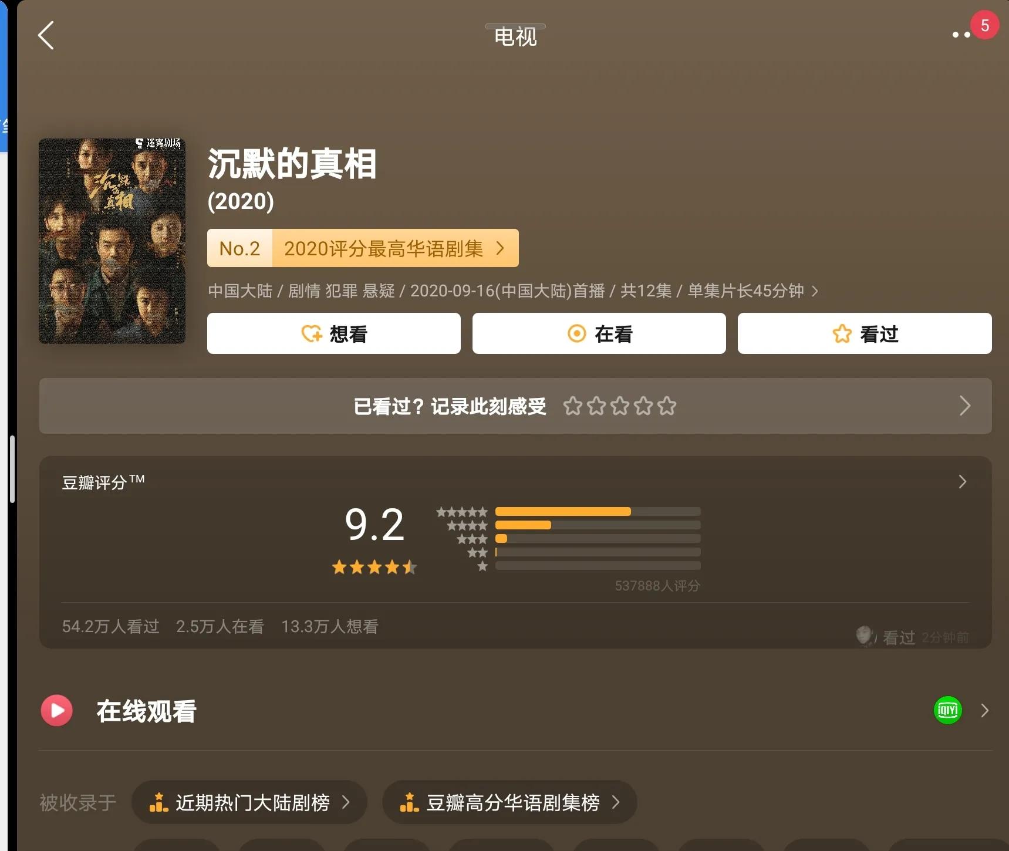Screen dimensions: 1009x851
Task: View 537888人评分 rating statistics
Action: pos(657,585)
